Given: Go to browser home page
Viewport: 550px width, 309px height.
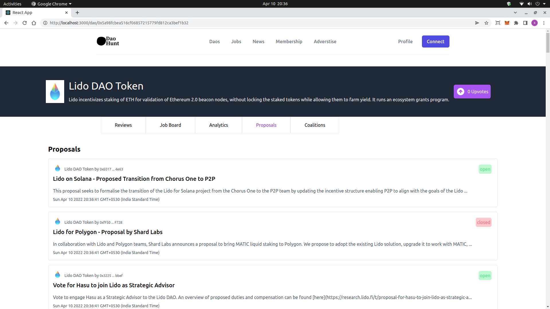Looking at the screenshot, I should [34, 23].
